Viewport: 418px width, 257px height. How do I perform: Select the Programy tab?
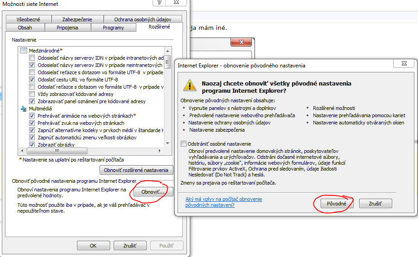[x=113, y=28]
